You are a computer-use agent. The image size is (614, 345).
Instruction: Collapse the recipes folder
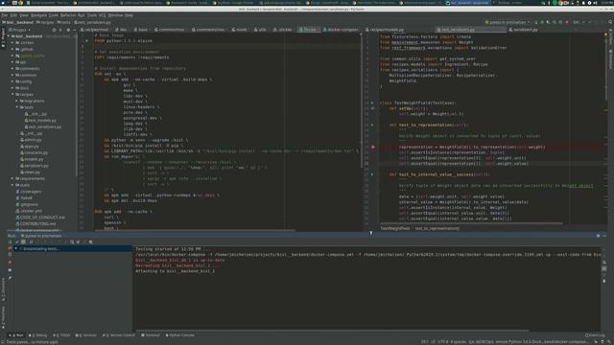click(x=12, y=94)
